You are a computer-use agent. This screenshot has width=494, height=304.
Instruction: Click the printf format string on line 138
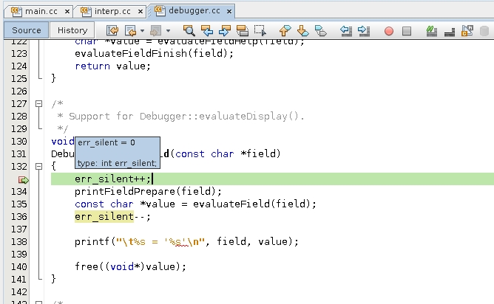coord(160,242)
